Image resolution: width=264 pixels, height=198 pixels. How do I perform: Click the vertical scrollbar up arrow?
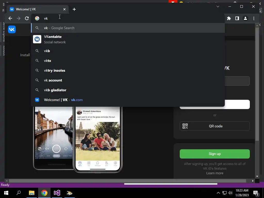point(257,26)
